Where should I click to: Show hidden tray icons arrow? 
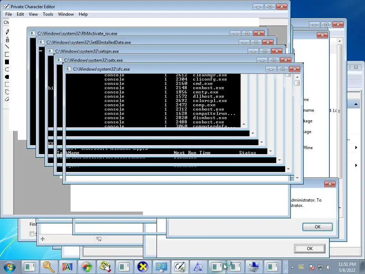point(292,267)
